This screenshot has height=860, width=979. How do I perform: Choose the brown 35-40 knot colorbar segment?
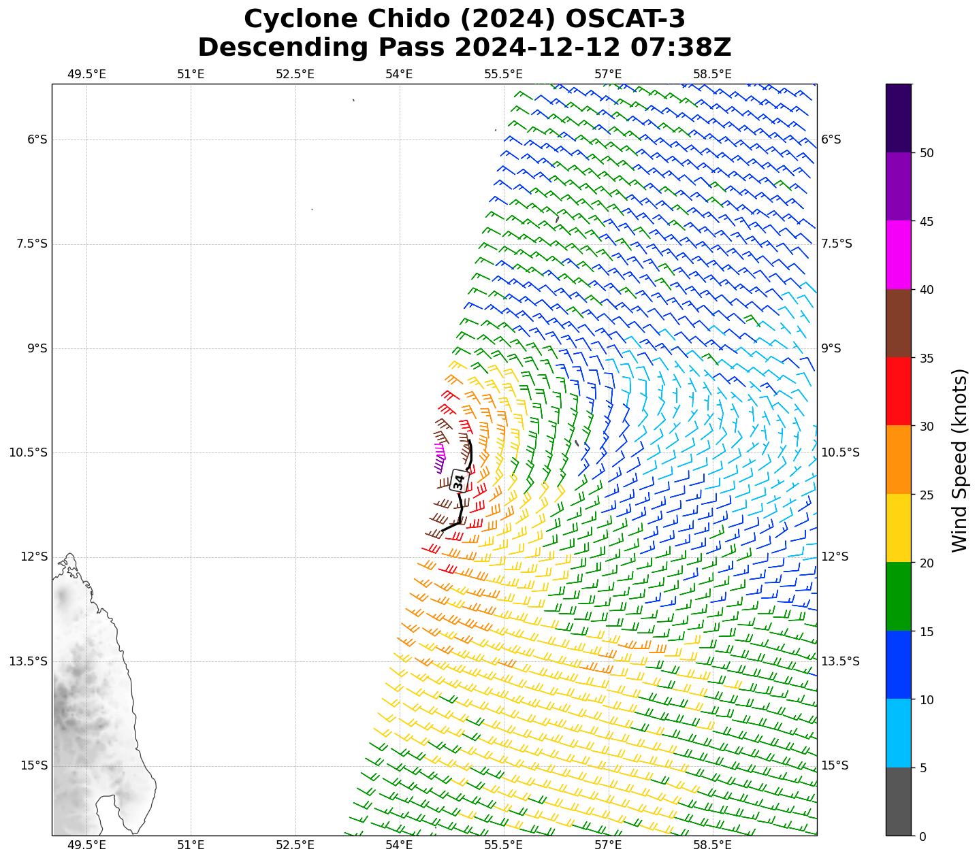898,323
